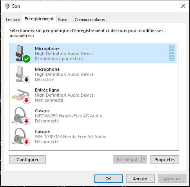Select the Enregistrement tab
This screenshot has width=190, height=187.
(39, 19)
